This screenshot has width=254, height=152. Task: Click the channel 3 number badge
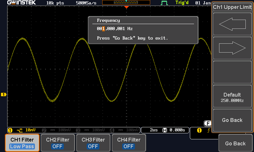pyautogui.click(x=78, y=130)
